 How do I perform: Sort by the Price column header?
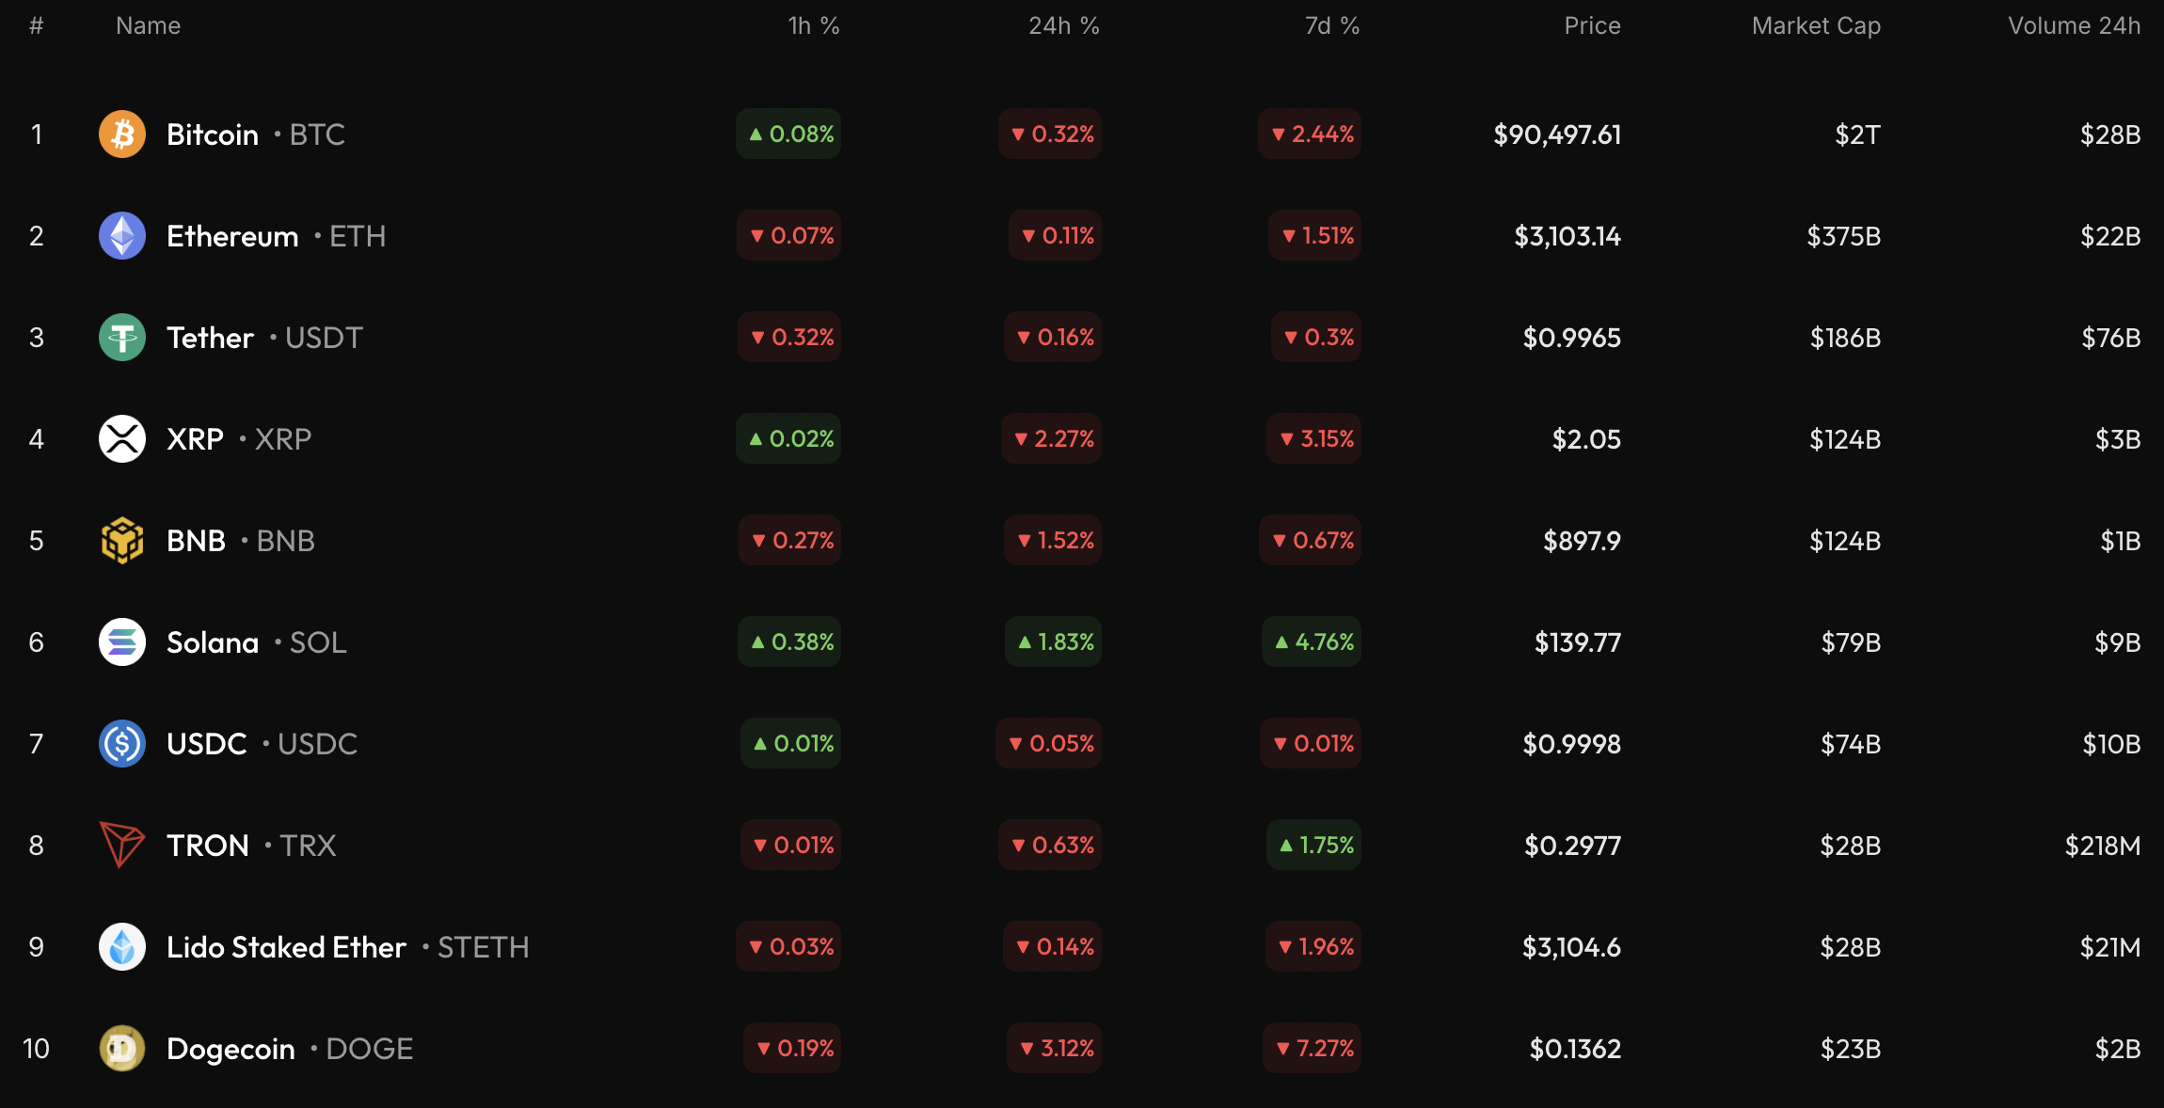point(1592,26)
